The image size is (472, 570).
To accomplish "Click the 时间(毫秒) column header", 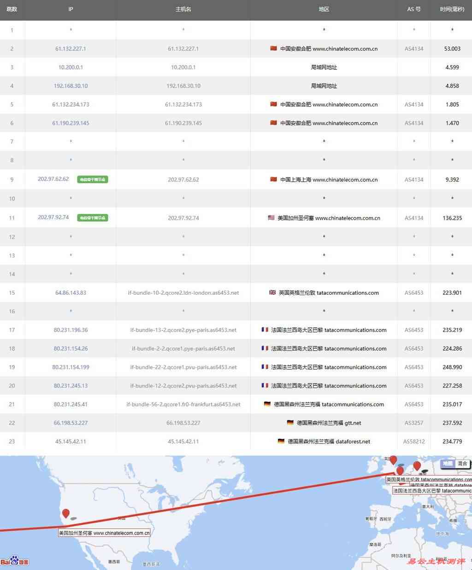I will (452, 9).
